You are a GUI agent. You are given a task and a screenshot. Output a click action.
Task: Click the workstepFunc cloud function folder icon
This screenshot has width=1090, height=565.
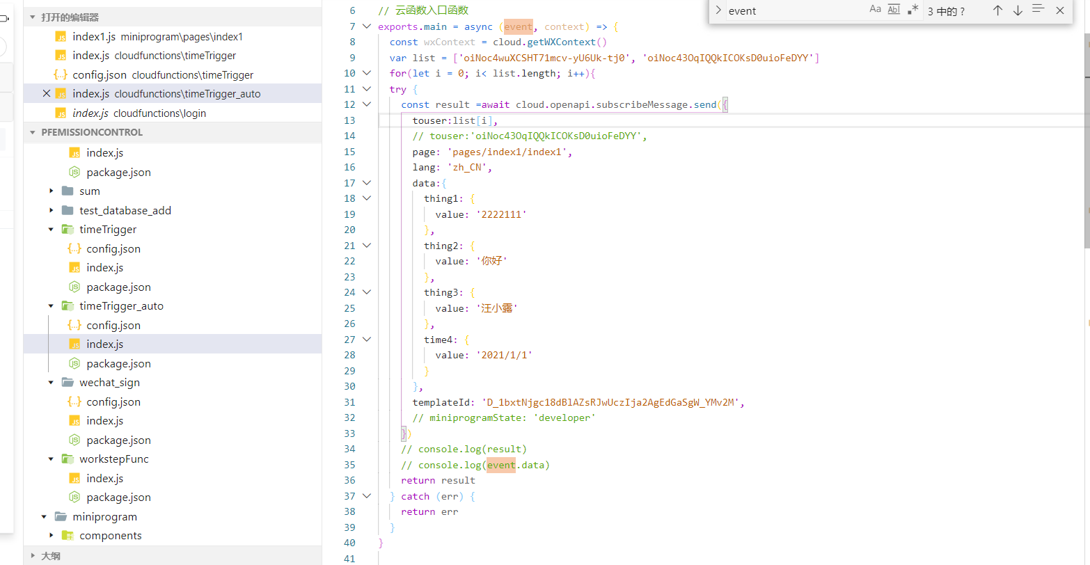tap(68, 459)
